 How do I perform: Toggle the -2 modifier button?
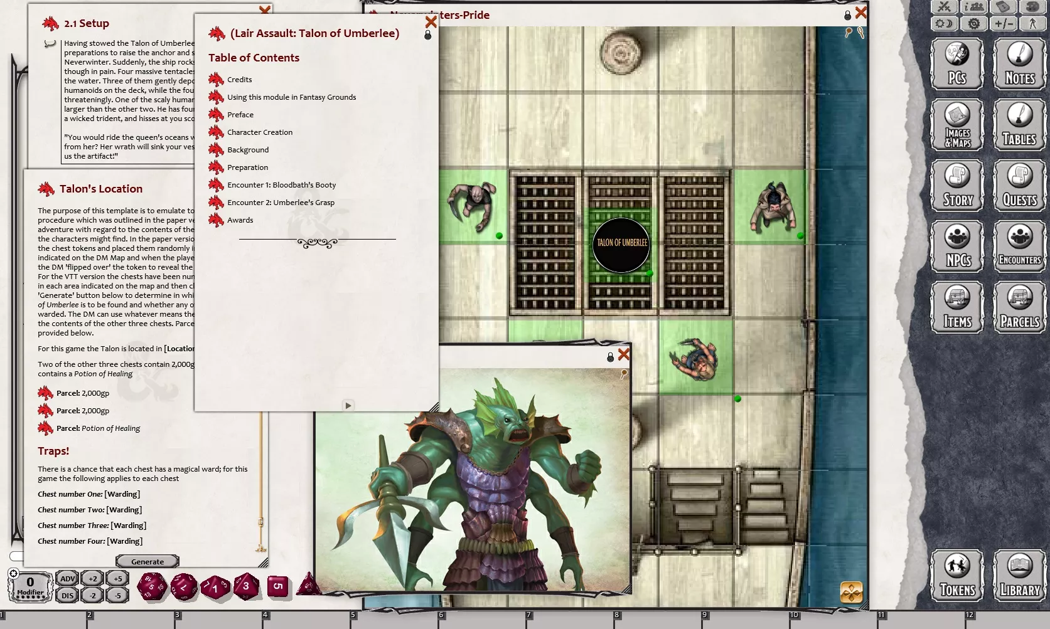(x=92, y=596)
